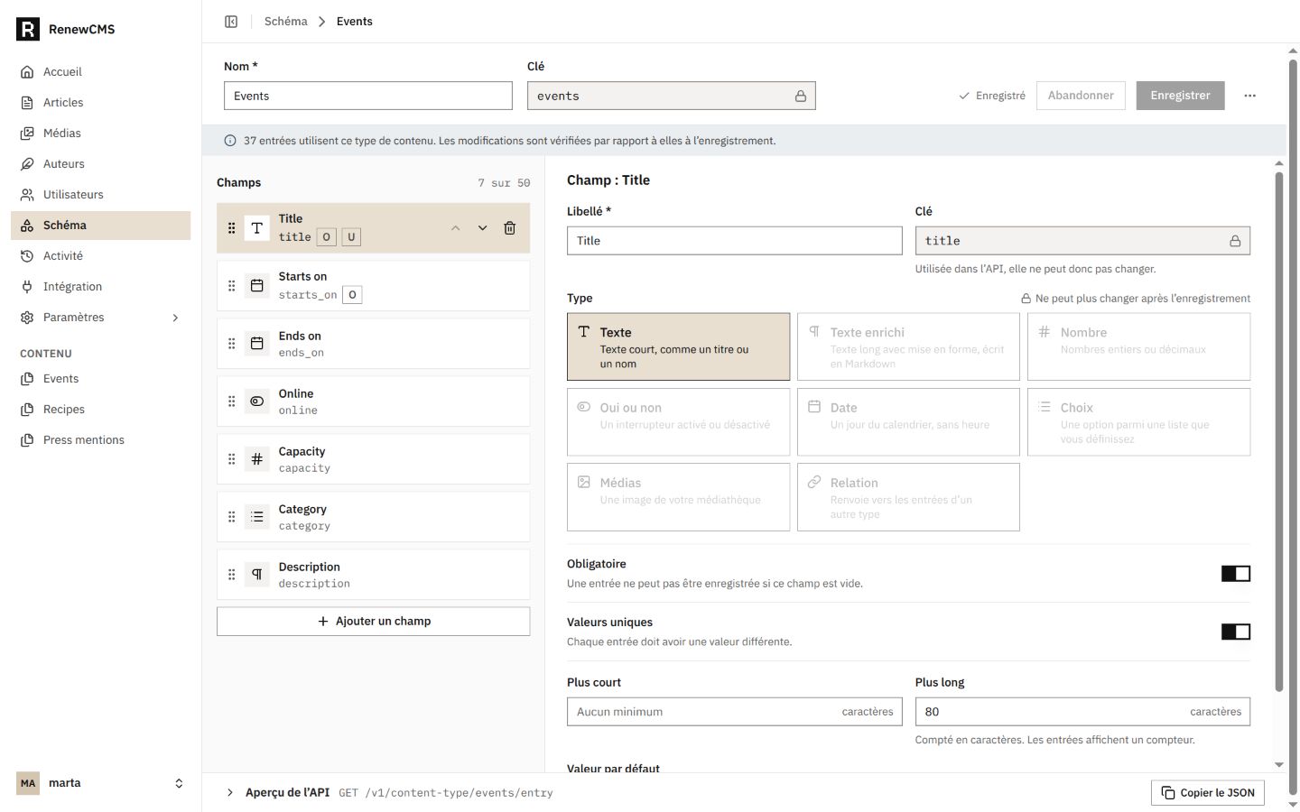The image size is (1300, 812).
Task: Collapse the sidebar panel icon
Action: 231,22
